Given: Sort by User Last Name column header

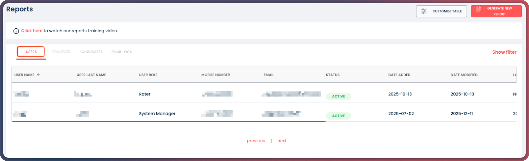Looking at the screenshot, I should coord(91,75).
